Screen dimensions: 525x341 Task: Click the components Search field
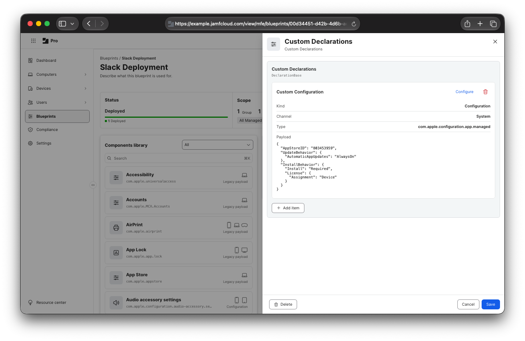point(179,158)
